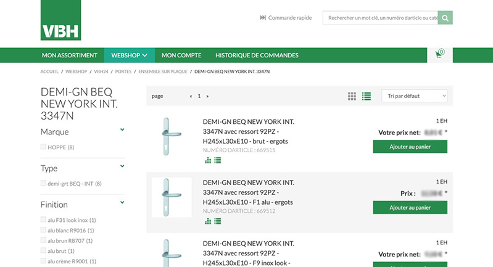Check the demi-grt BEQ - INT filter

pyautogui.click(x=43, y=183)
